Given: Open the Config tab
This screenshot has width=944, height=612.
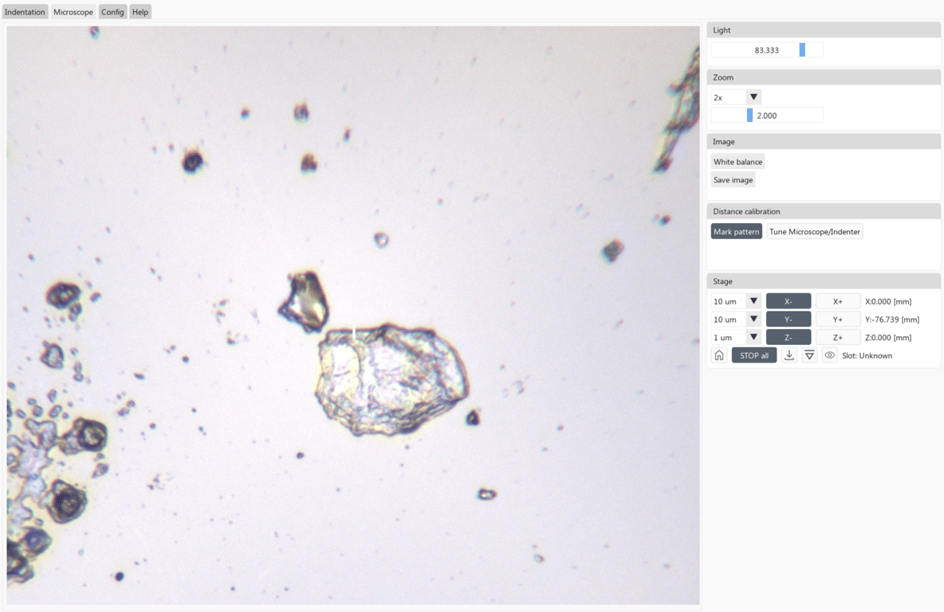Looking at the screenshot, I should (x=112, y=12).
